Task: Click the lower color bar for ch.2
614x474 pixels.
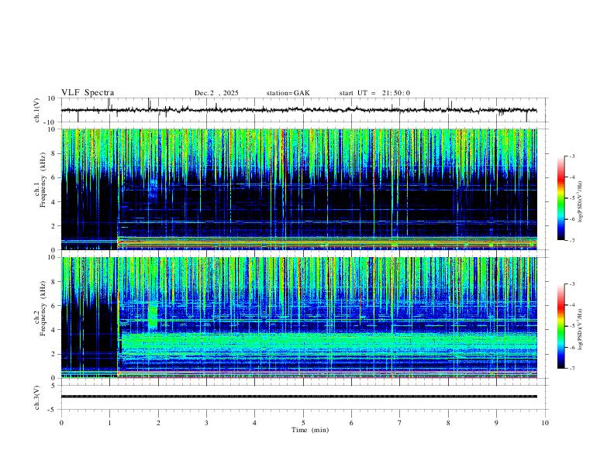Action: [561, 326]
